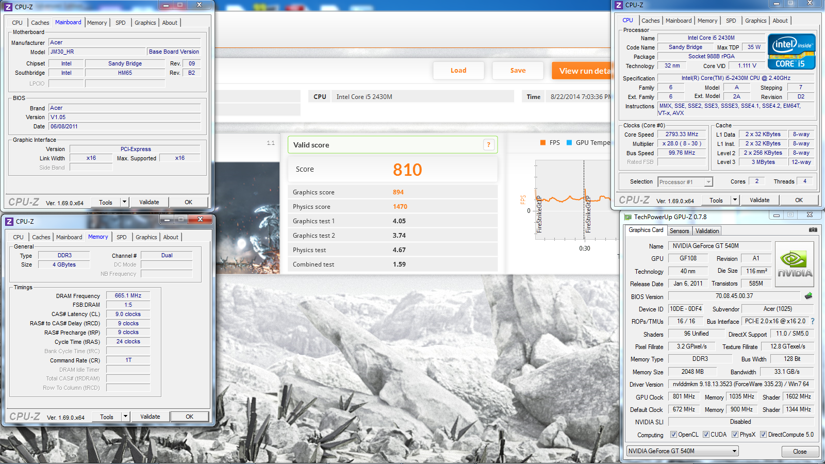
Task: Click the GPU-Z BIOS save chip icon
Action: click(808, 296)
